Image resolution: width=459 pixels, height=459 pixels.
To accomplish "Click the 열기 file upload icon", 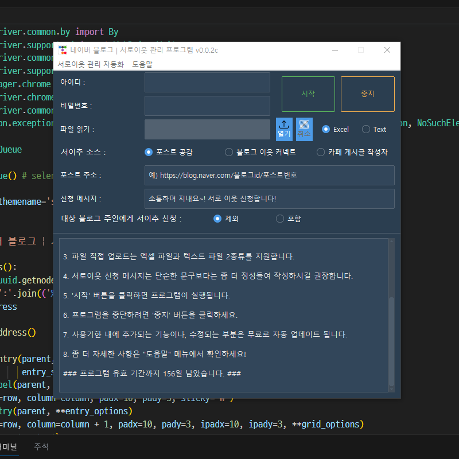I will coord(284,129).
